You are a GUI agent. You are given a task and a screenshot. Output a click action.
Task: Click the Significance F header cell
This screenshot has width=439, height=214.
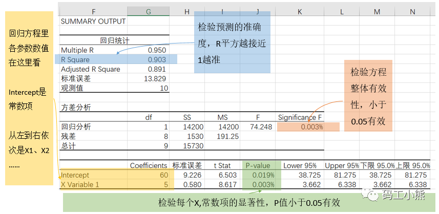click(300, 117)
